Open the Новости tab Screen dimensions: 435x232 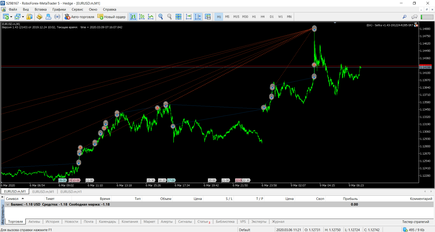(x=71, y=222)
